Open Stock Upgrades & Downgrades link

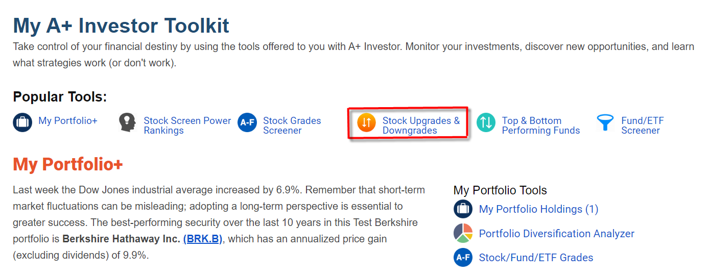[421, 126]
